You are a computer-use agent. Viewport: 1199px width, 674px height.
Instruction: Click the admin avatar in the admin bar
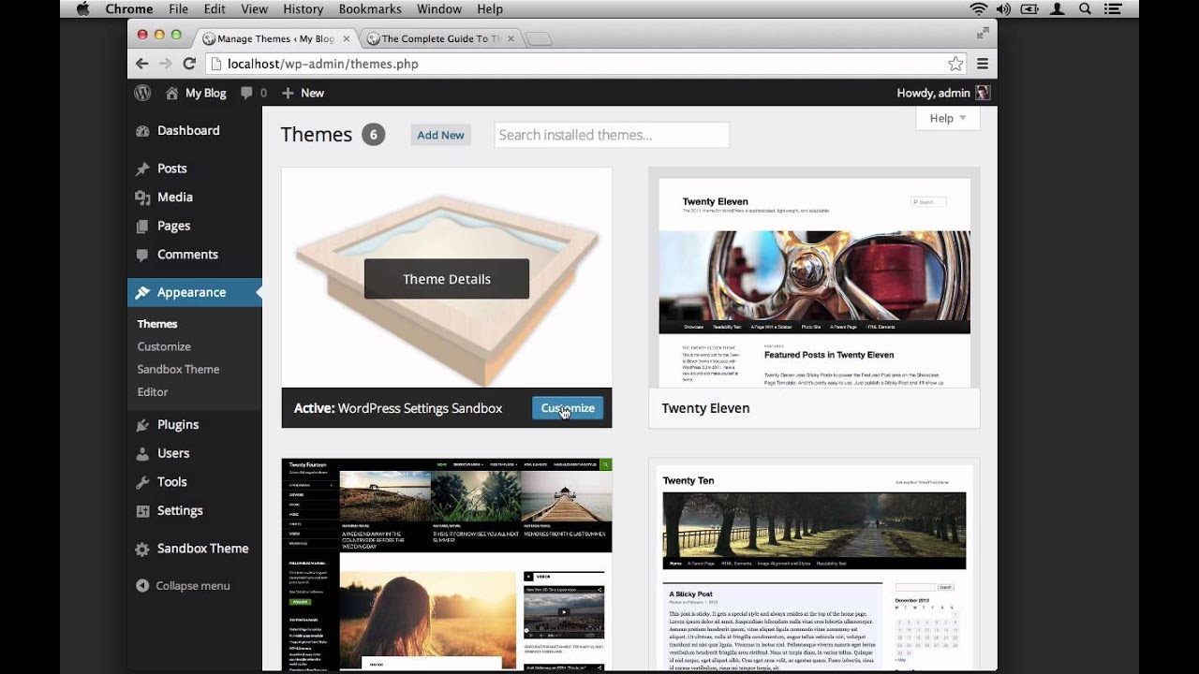coord(983,93)
